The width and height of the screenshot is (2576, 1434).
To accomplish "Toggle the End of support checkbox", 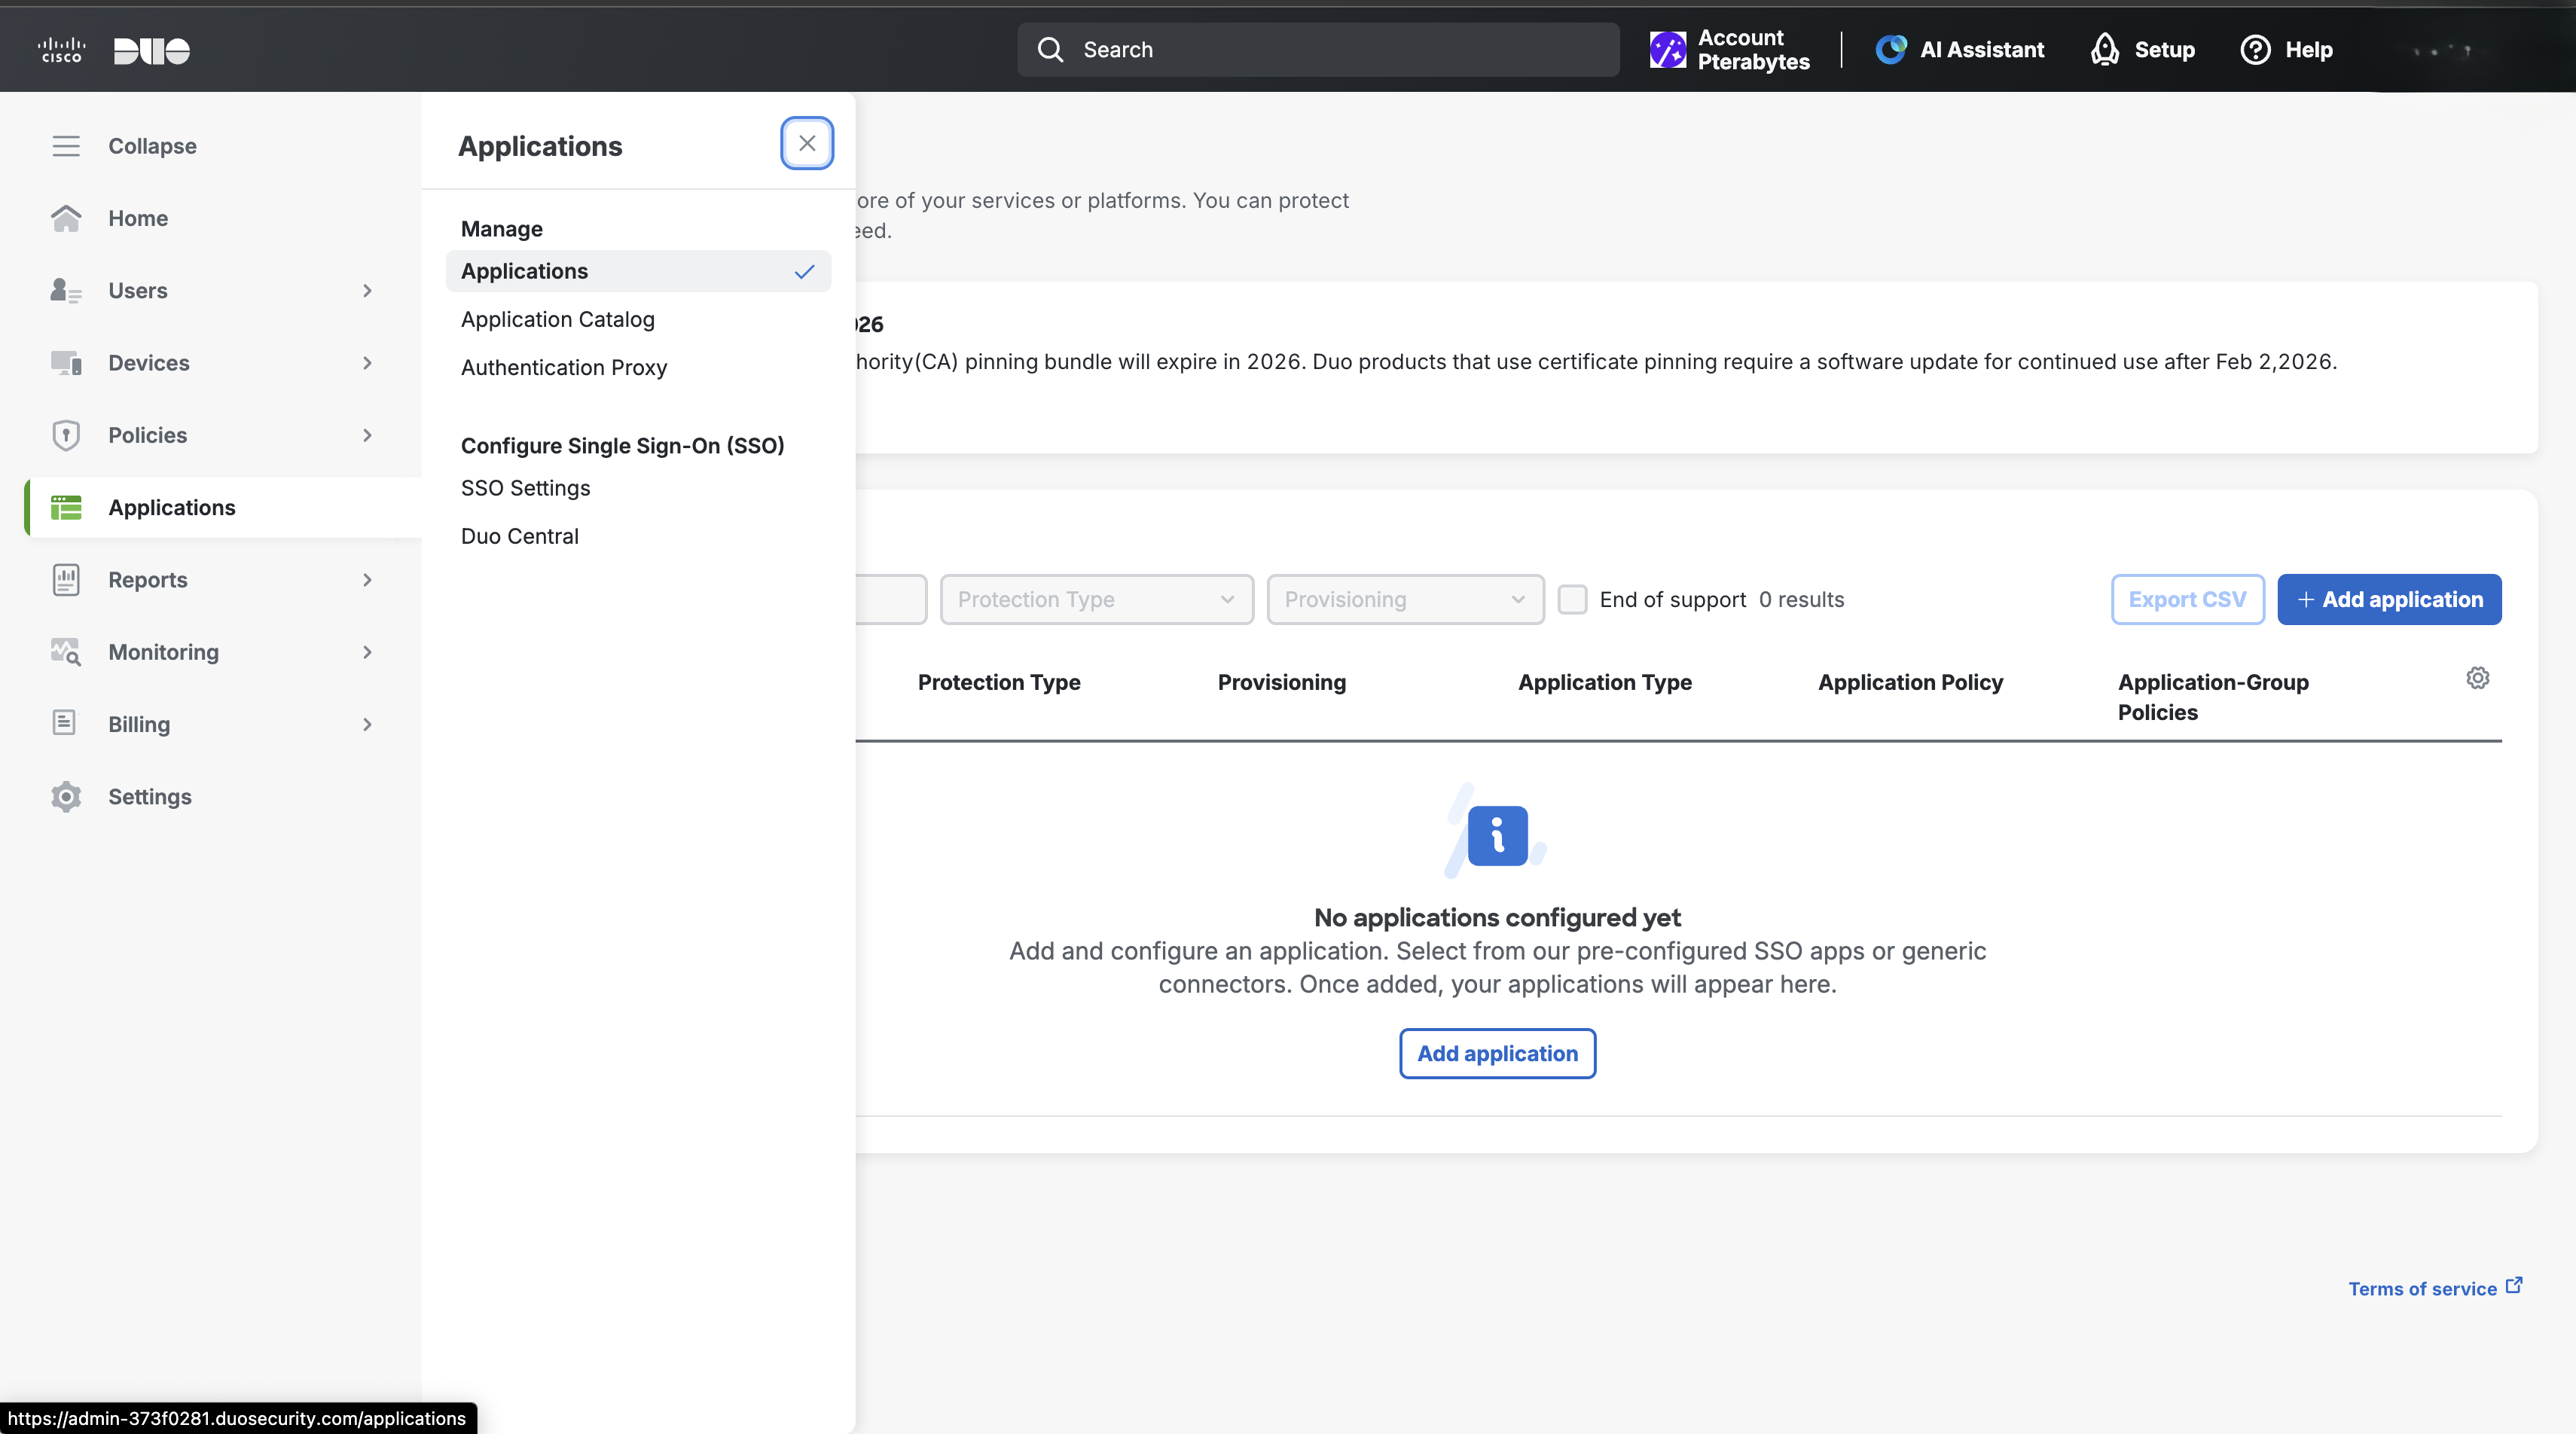I will point(1572,599).
